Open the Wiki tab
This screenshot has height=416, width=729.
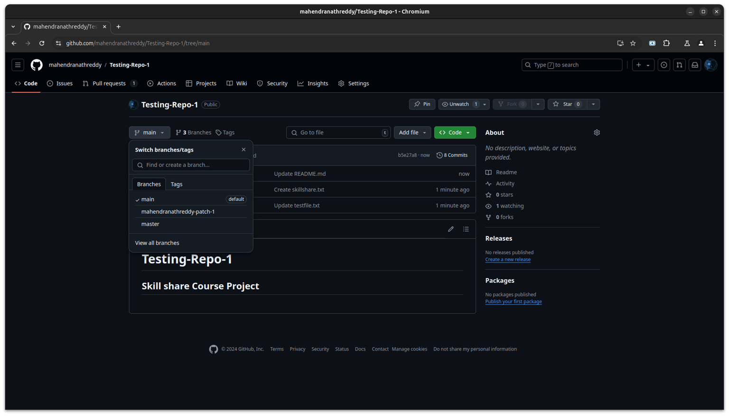pyautogui.click(x=237, y=83)
